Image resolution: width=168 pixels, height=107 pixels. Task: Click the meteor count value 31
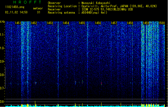pyautogui.click(x=39, y=12)
